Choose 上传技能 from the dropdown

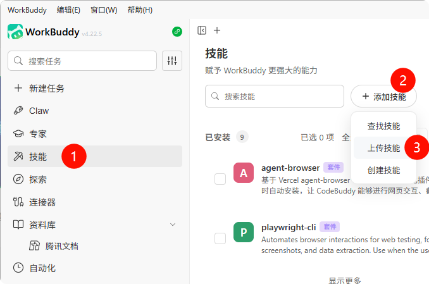[383, 148]
